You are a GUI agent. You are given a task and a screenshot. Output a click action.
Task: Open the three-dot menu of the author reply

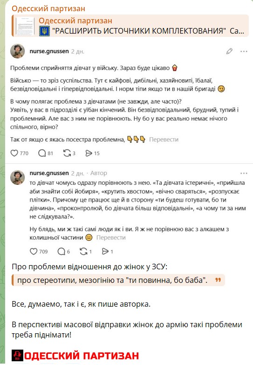tap(244, 174)
